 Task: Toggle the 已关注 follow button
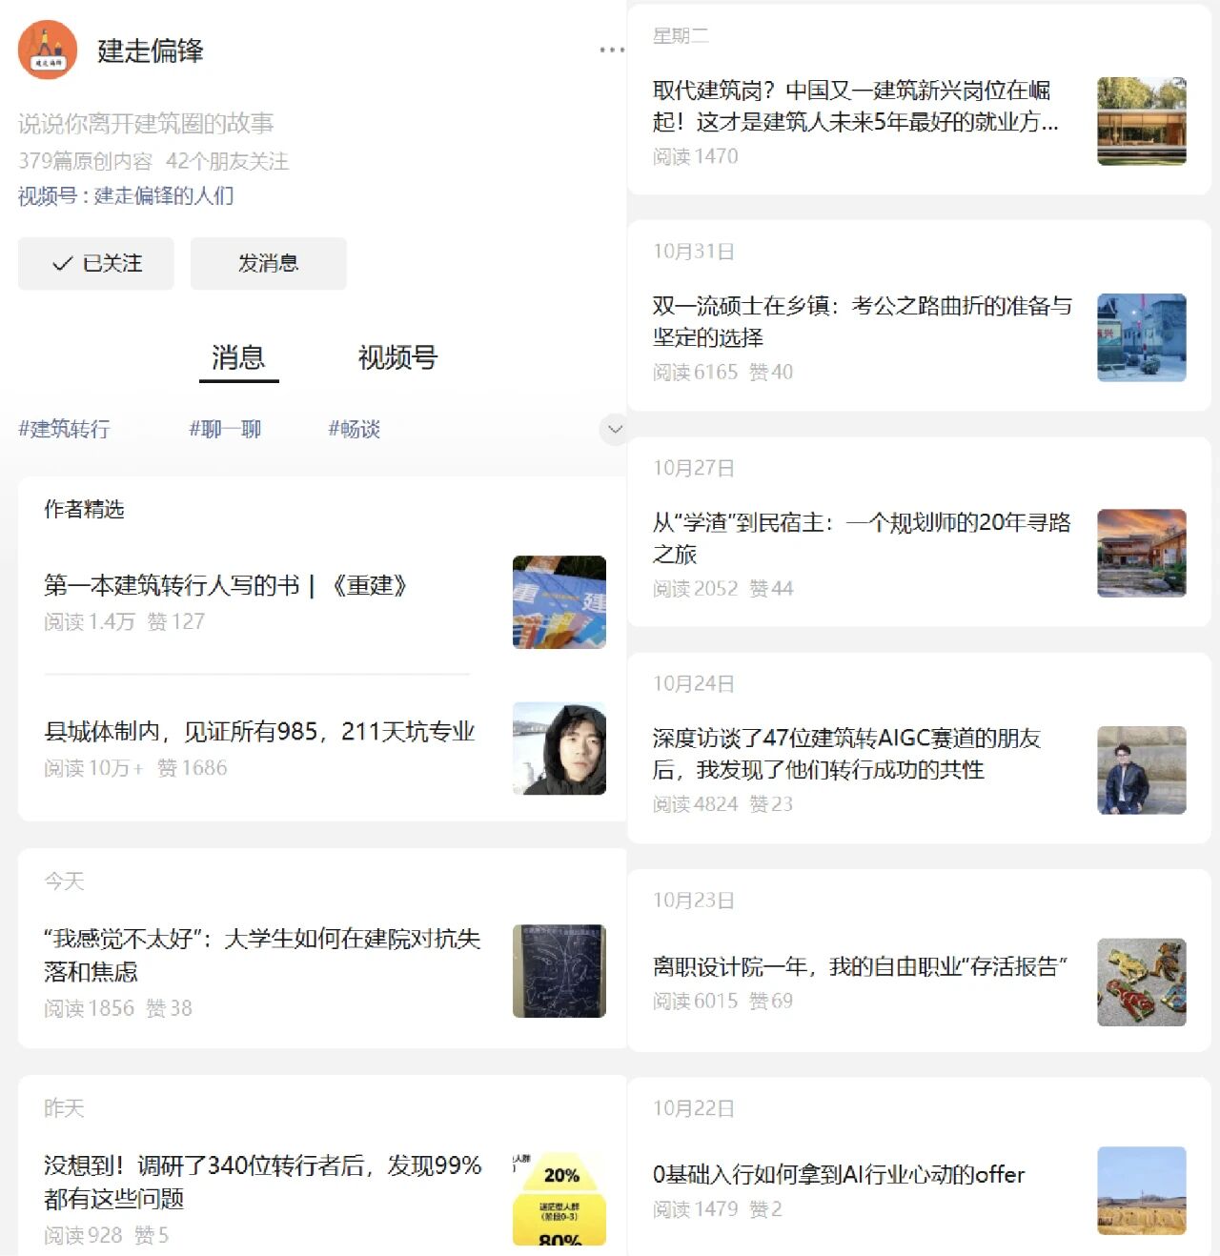96,264
